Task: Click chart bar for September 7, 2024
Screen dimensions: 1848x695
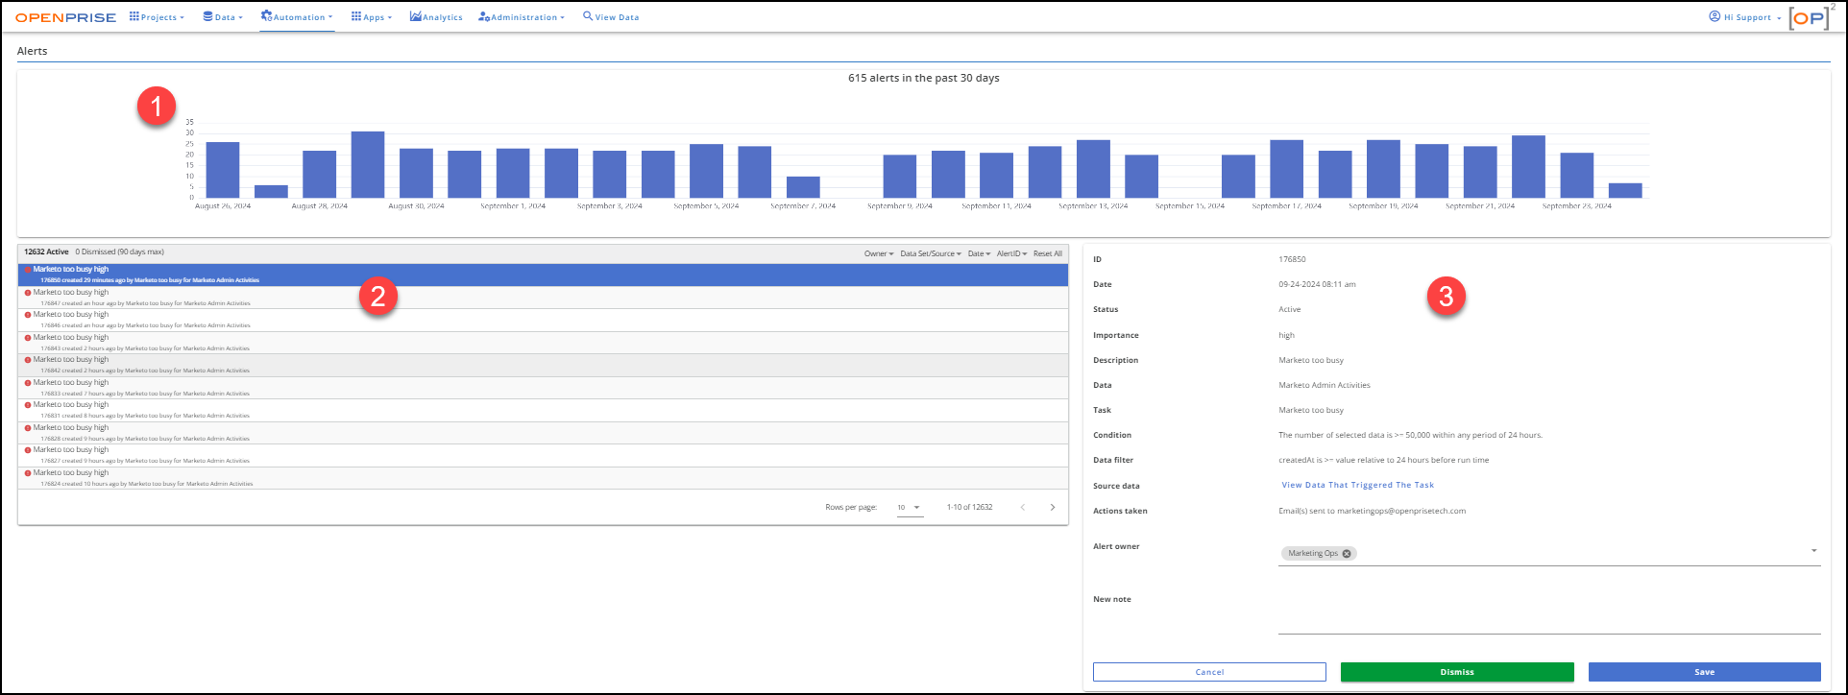Action: tap(803, 187)
